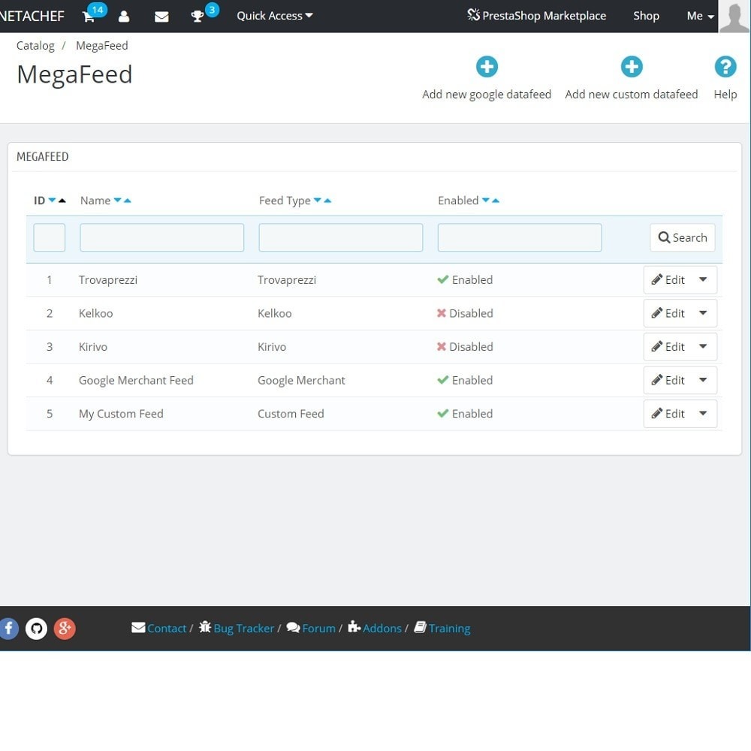Expand actions dropdown for Google Merchant Feed row
751x751 pixels.
click(x=703, y=380)
